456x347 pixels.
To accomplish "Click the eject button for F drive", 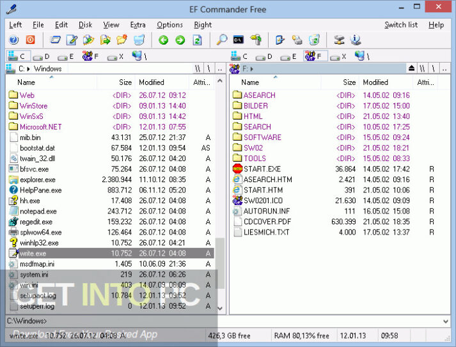I will tap(411, 68).
